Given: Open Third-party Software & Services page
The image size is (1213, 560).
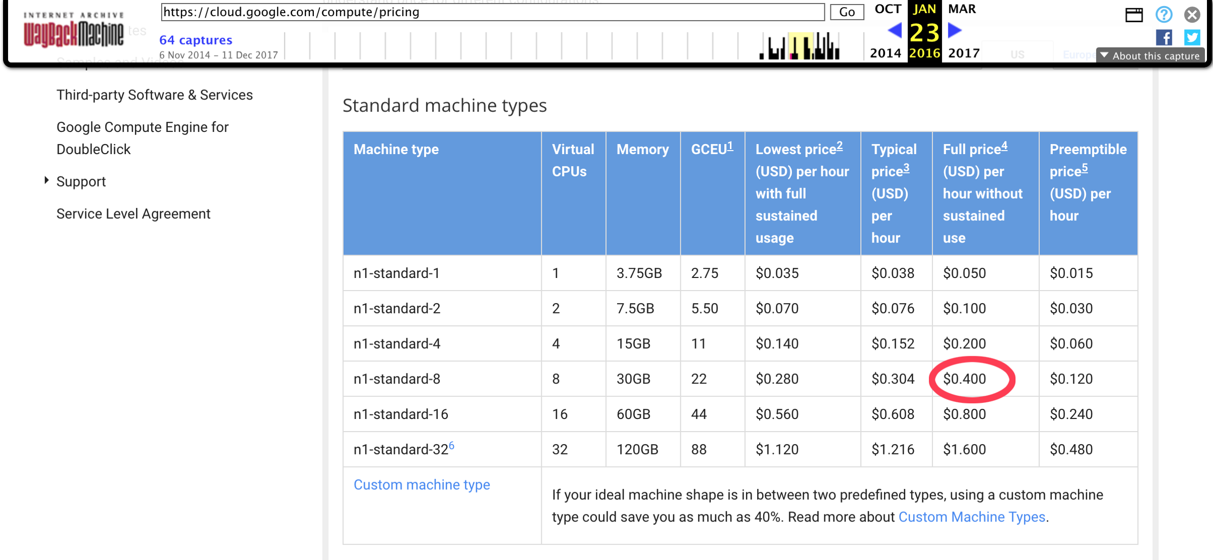Looking at the screenshot, I should coord(155,95).
